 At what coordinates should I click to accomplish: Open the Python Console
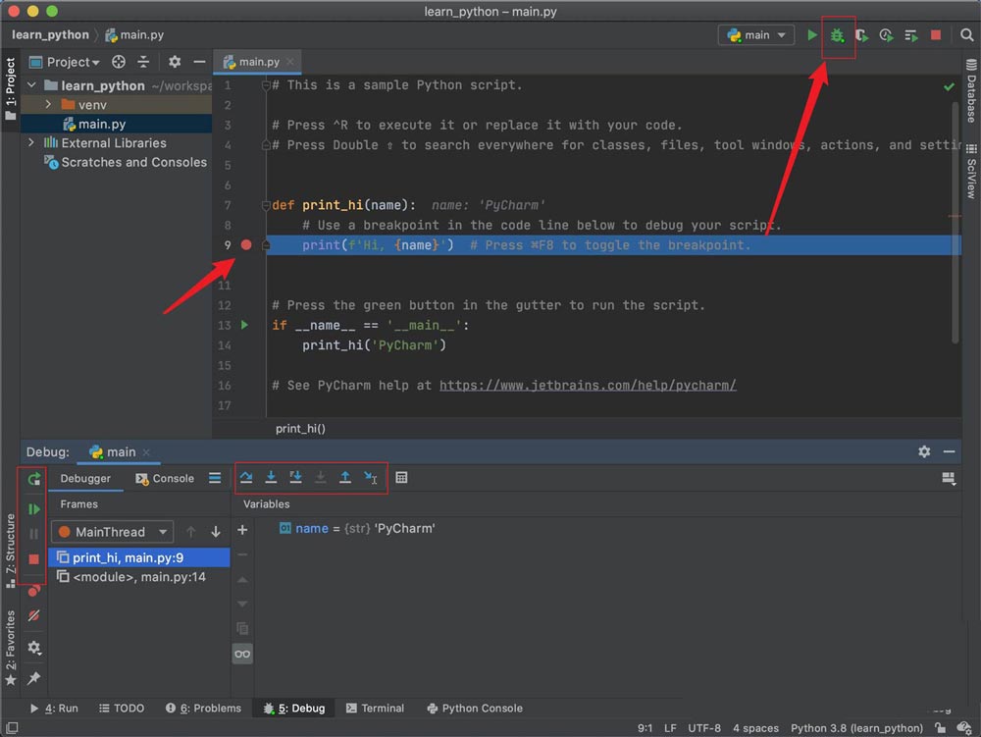point(475,708)
